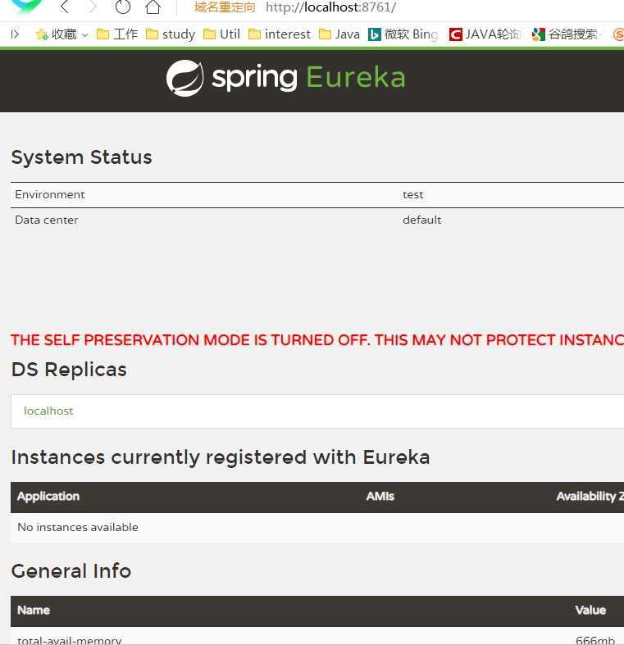Click the 域名重定向 label in address bar
The height and width of the screenshot is (645, 624).
click(225, 7)
